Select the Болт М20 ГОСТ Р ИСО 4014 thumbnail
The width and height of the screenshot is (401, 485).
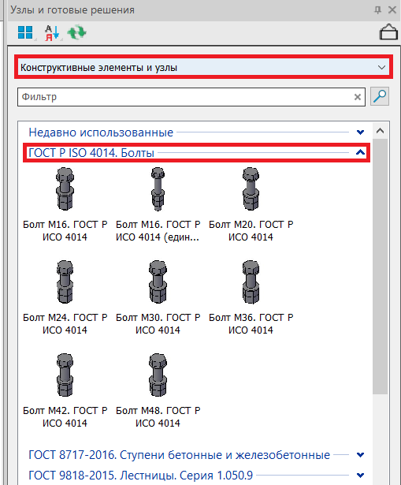[x=251, y=204]
